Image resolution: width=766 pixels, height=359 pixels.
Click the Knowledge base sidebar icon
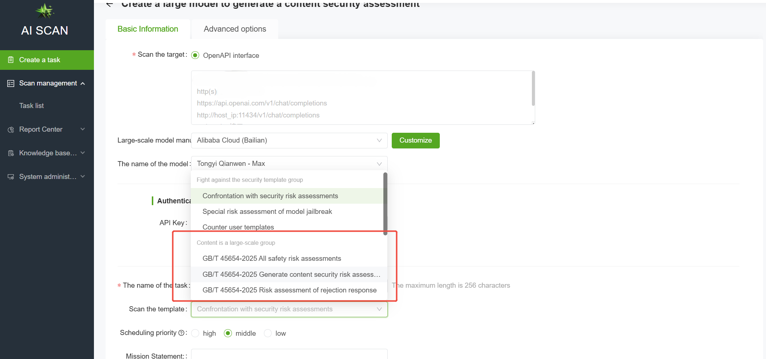pyautogui.click(x=11, y=153)
